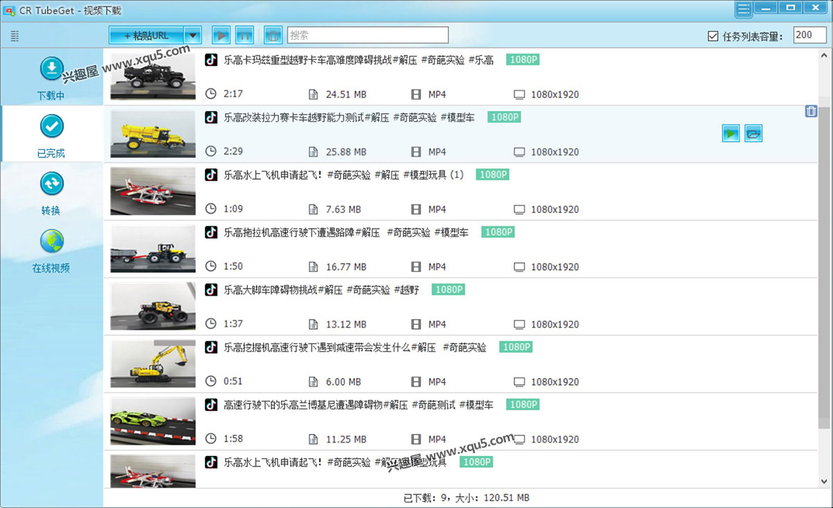Select the yellow rally truck thumbnail
833x508 pixels.
153,134
